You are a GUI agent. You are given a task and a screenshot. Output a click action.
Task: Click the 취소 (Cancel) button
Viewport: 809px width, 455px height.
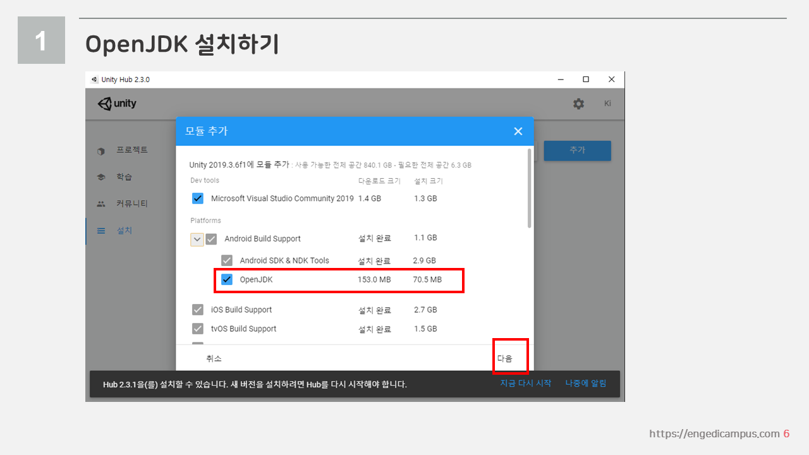click(214, 358)
